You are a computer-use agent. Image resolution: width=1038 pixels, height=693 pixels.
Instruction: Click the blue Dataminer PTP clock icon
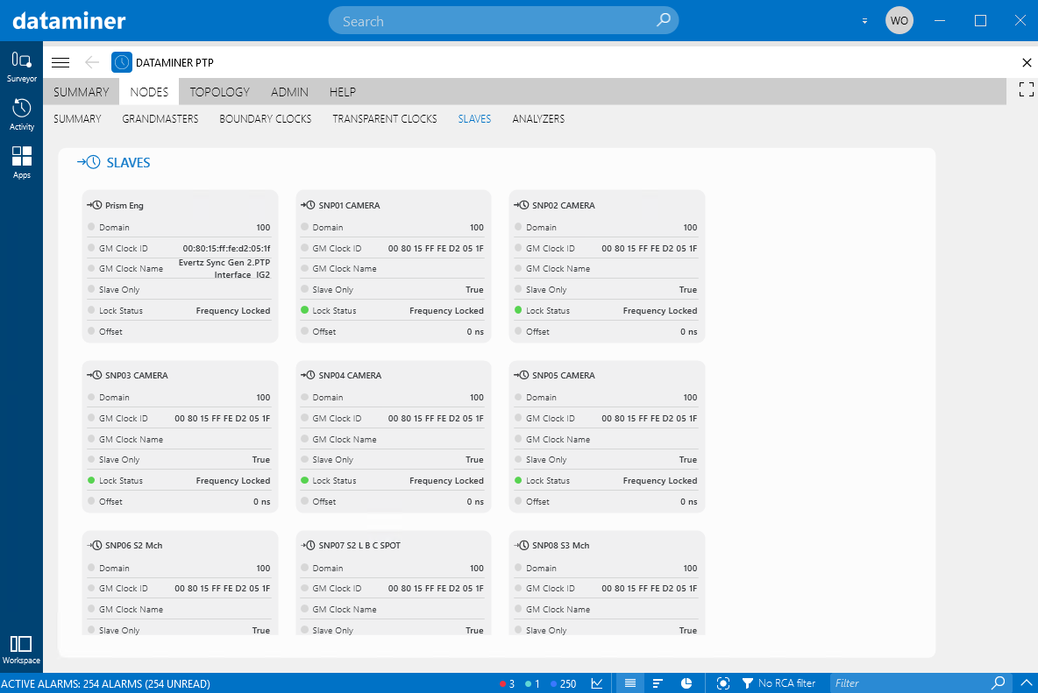(x=122, y=63)
